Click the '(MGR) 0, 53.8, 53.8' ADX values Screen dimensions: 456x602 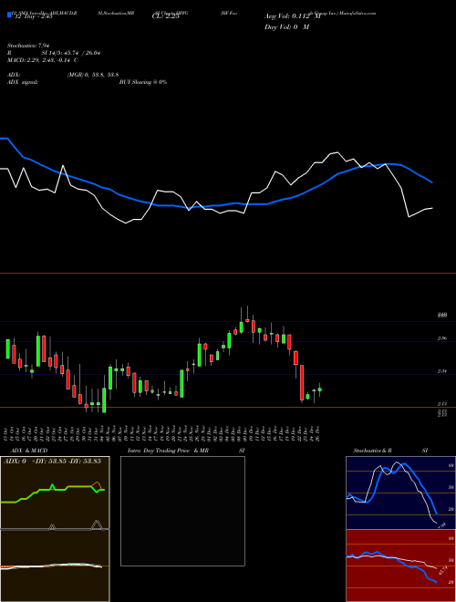tap(92, 75)
